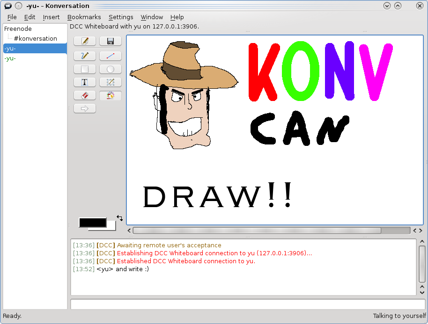Click the black foreground color swatch
Viewport: 428px width, 324px height.
tap(92, 223)
